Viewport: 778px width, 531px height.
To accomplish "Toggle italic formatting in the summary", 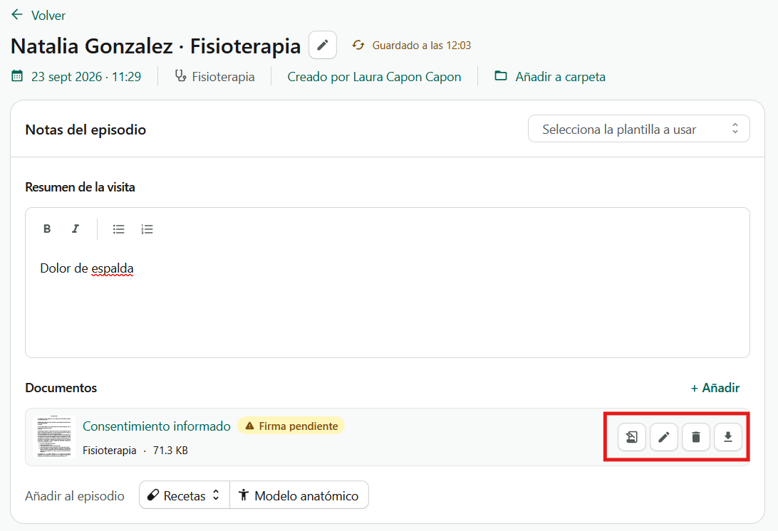I will [76, 228].
